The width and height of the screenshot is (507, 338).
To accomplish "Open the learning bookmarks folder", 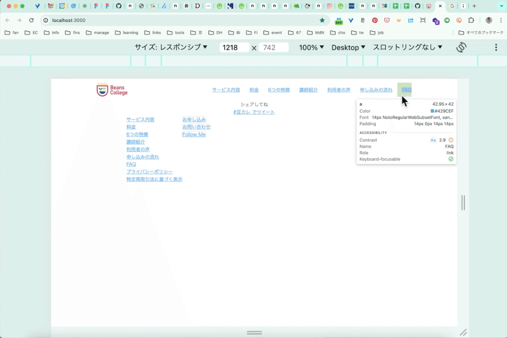I will pos(126,33).
